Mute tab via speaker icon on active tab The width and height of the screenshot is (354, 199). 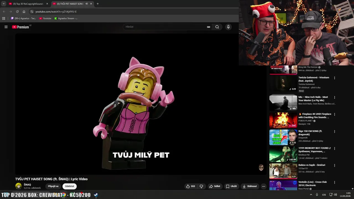coord(87,4)
